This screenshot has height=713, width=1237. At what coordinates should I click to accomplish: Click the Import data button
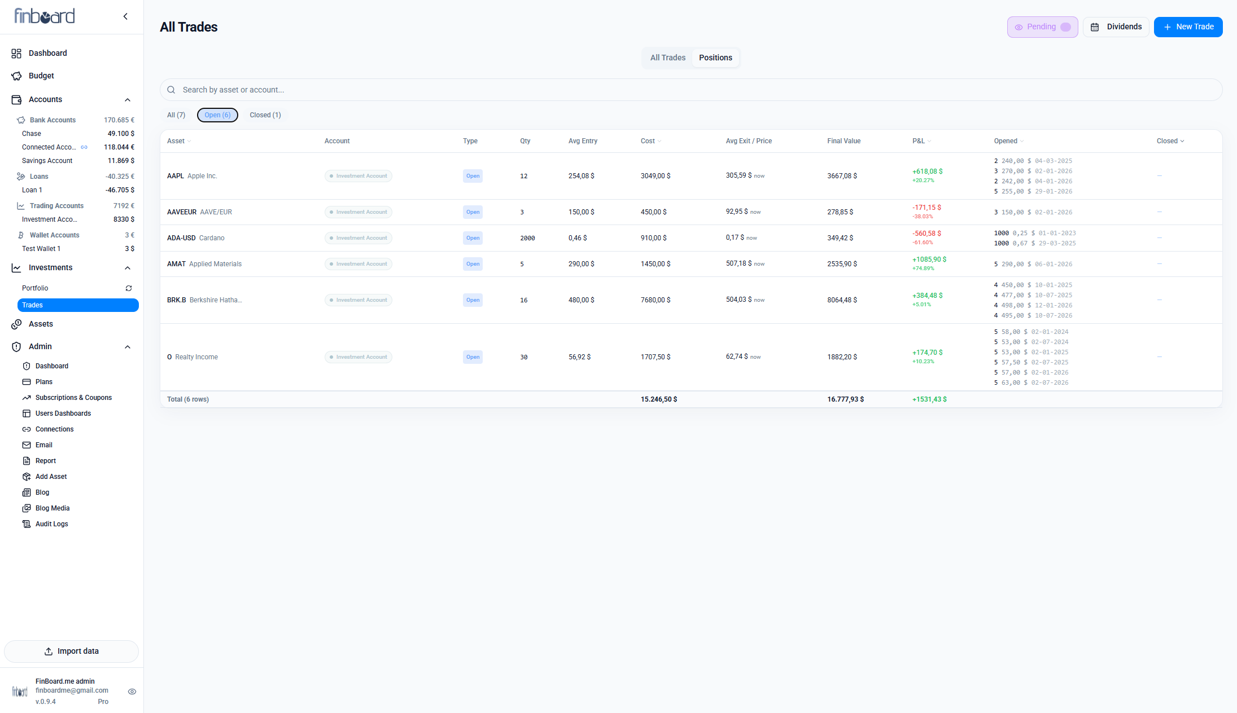click(72, 651)
